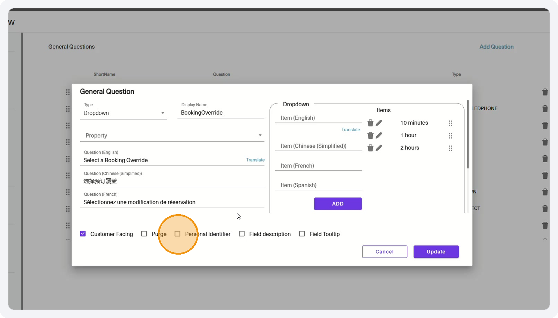558x318 pixels.
Task: Delete the 2 hours dropdown item
Action: [x=370, y=148]
